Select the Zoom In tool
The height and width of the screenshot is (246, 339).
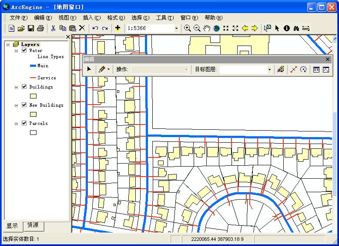(187, 28)
